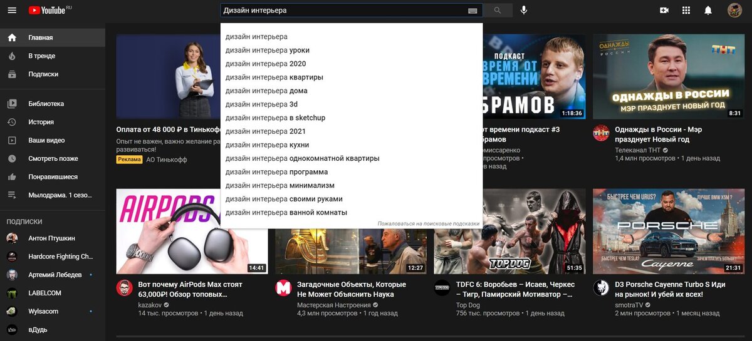Select suggestion дизайн интерьера своими руками
The height and width of the screenshot is (341, 752).
(352, 199)
